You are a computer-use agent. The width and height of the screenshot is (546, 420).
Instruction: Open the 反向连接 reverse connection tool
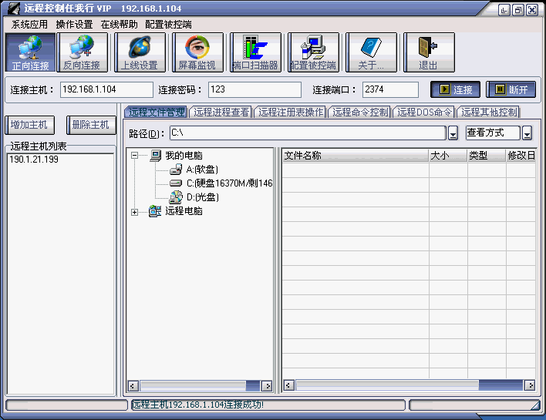pyautogui.click(x=81, y=52)
